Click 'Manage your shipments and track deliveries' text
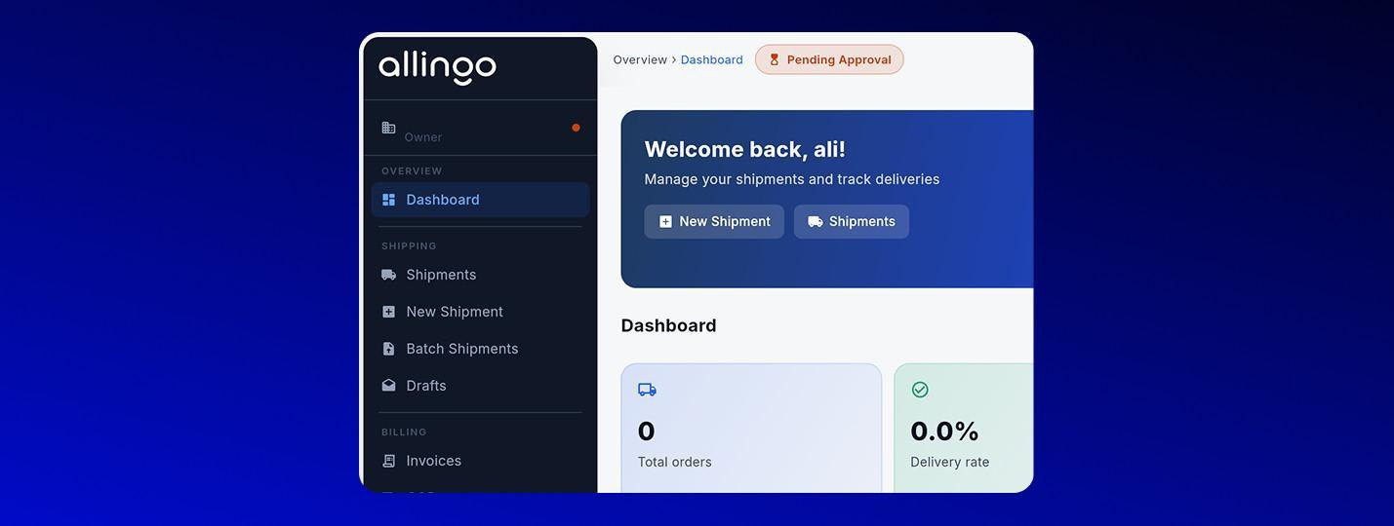Screen dimensions: 1394x526 792,179
